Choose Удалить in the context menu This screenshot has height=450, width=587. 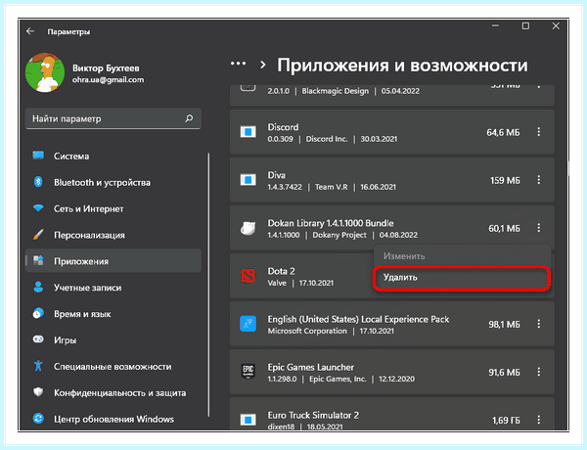pyautogui.click(x=462, y=278)
